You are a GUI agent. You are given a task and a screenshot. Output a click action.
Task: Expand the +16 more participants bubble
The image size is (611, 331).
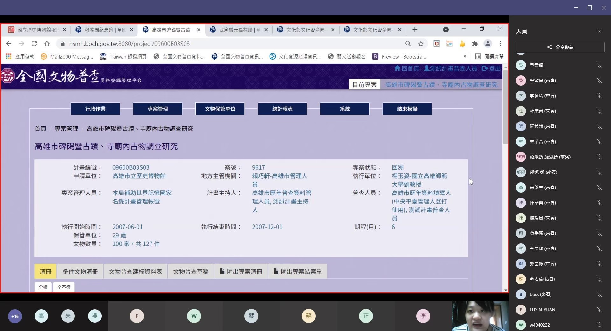[15, 316]
